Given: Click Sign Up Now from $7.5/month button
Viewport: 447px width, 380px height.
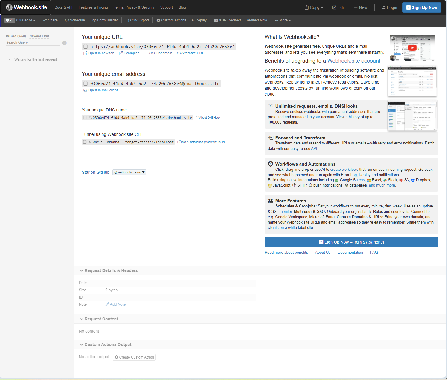Looking at the screenshot, I should pos(351,242).
